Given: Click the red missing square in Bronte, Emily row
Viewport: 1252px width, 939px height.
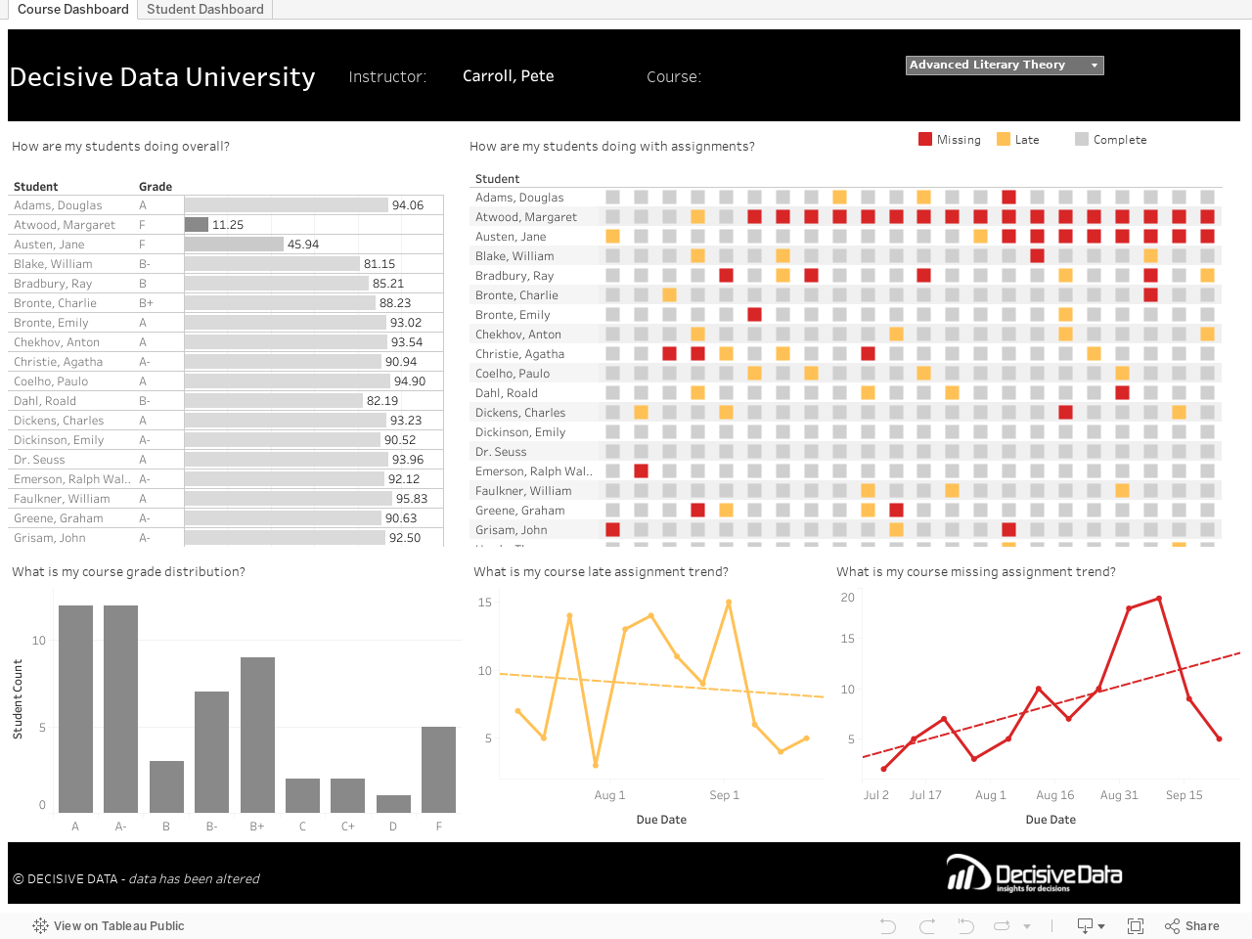Looking at the screenshot, I should click(754, 314).
